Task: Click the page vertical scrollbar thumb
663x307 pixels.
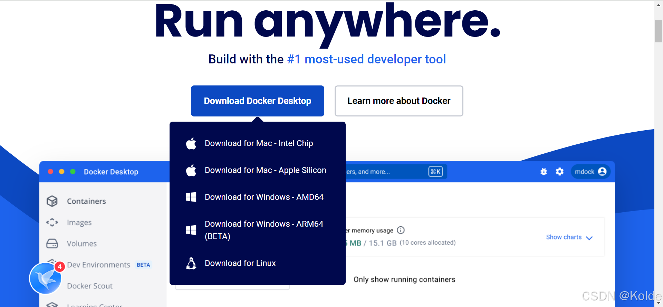Action: [659, 31]
